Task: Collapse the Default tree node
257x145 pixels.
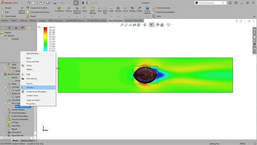Action: (2, 36)
